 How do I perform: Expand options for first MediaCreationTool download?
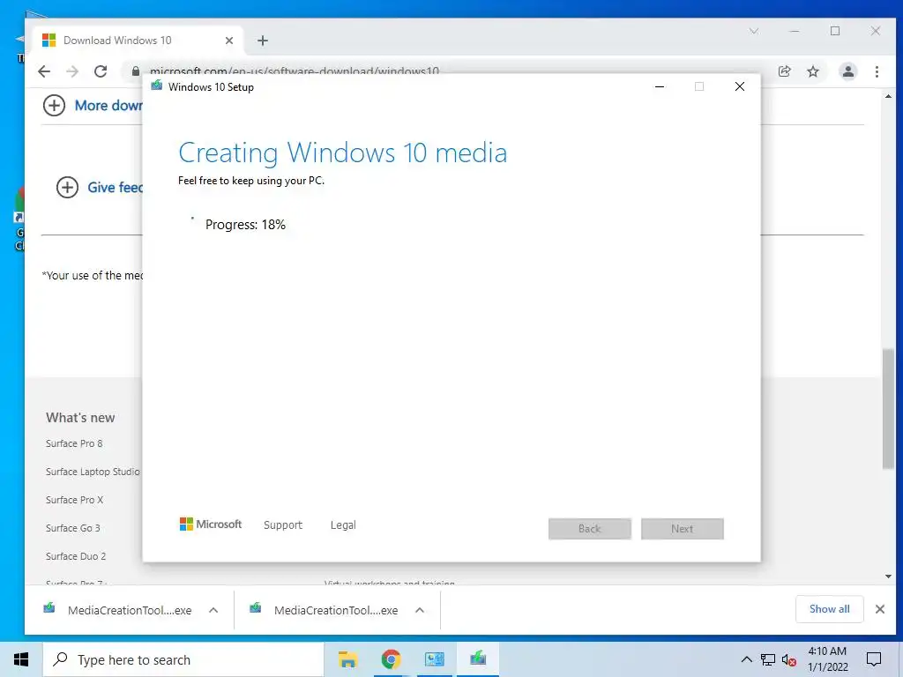click(213, 610)
